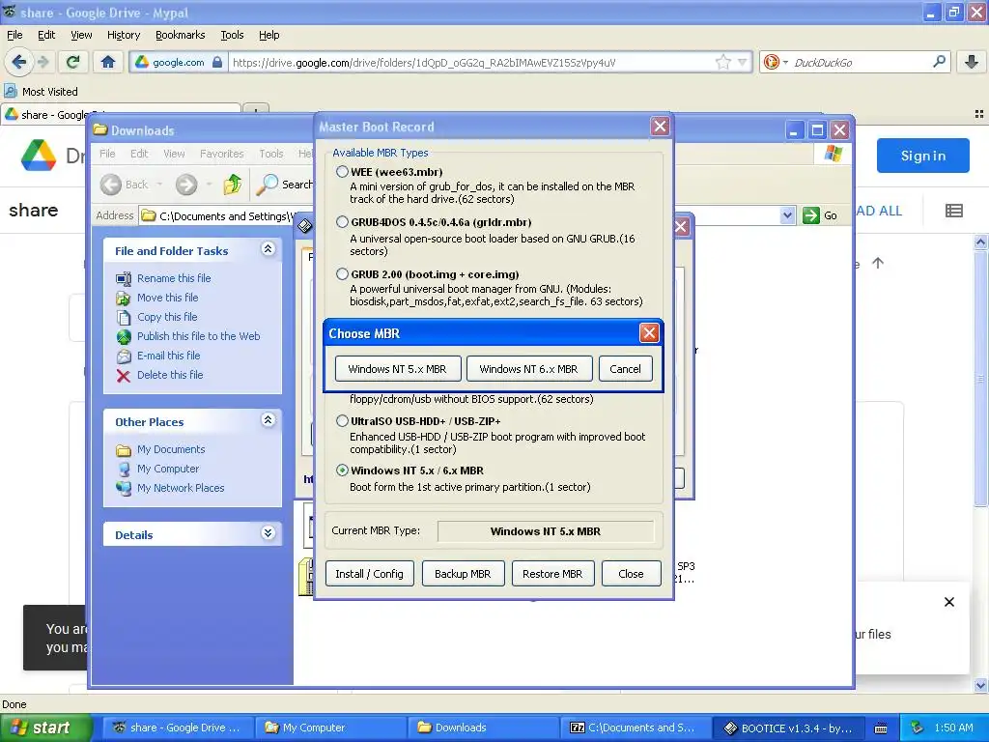Open browser Tools menu
Viewport: 989px width, 742px height.
coord(232,35)
